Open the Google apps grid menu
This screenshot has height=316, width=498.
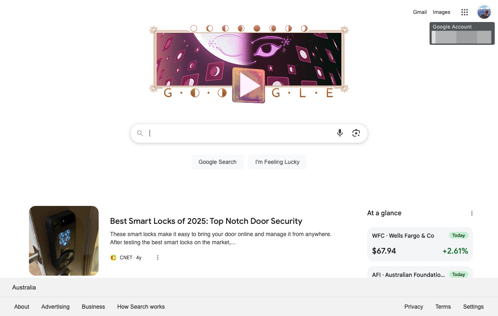coord(464,12)
